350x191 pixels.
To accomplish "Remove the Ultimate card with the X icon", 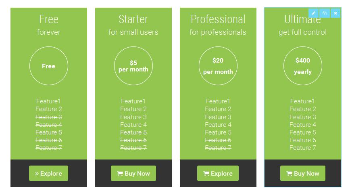I will (335, 13).
